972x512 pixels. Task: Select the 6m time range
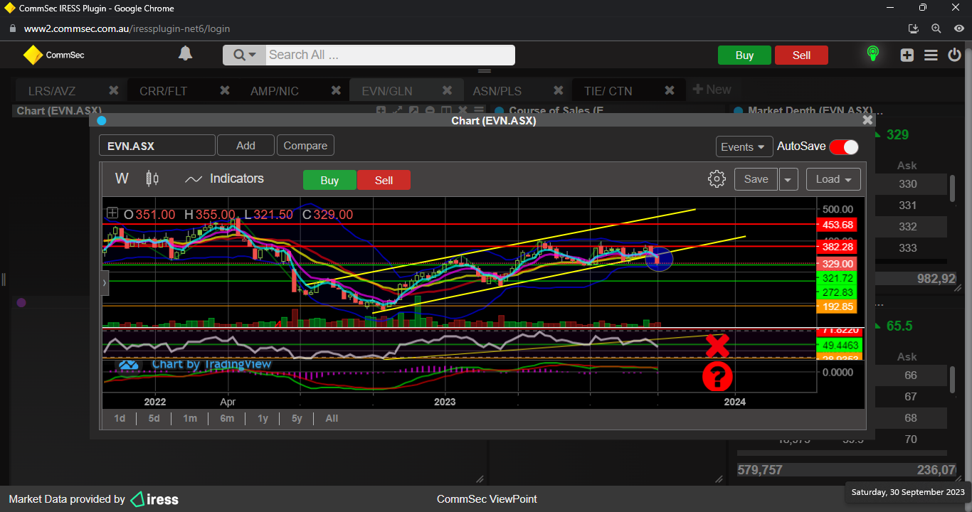(227, 418)
